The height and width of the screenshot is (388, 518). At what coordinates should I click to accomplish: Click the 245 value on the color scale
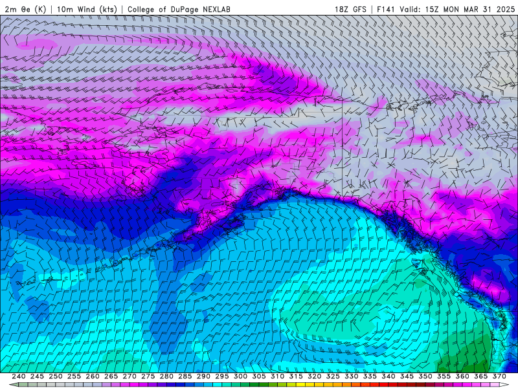[37, 376]
